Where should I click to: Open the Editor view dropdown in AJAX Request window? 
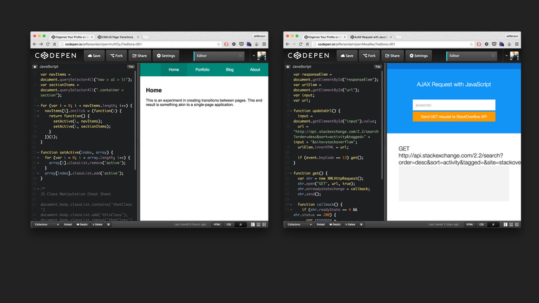(472, 56)
